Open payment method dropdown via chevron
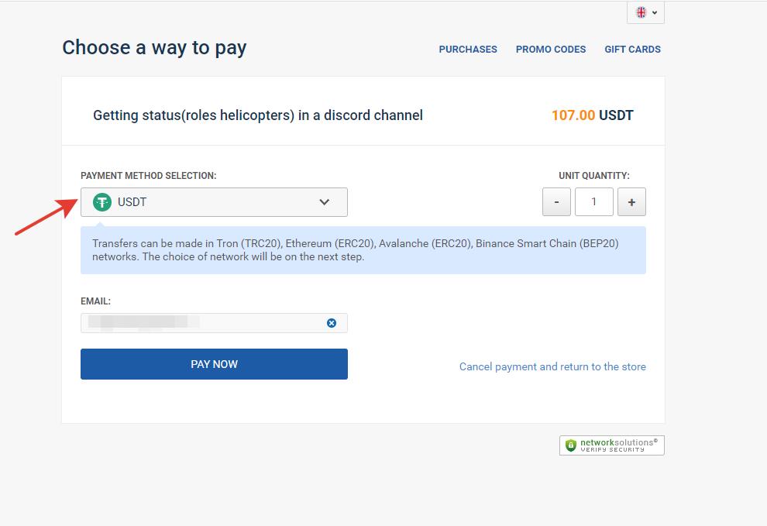Image resolution: width=767 pixels, height=526 pixels. (325, 202)
